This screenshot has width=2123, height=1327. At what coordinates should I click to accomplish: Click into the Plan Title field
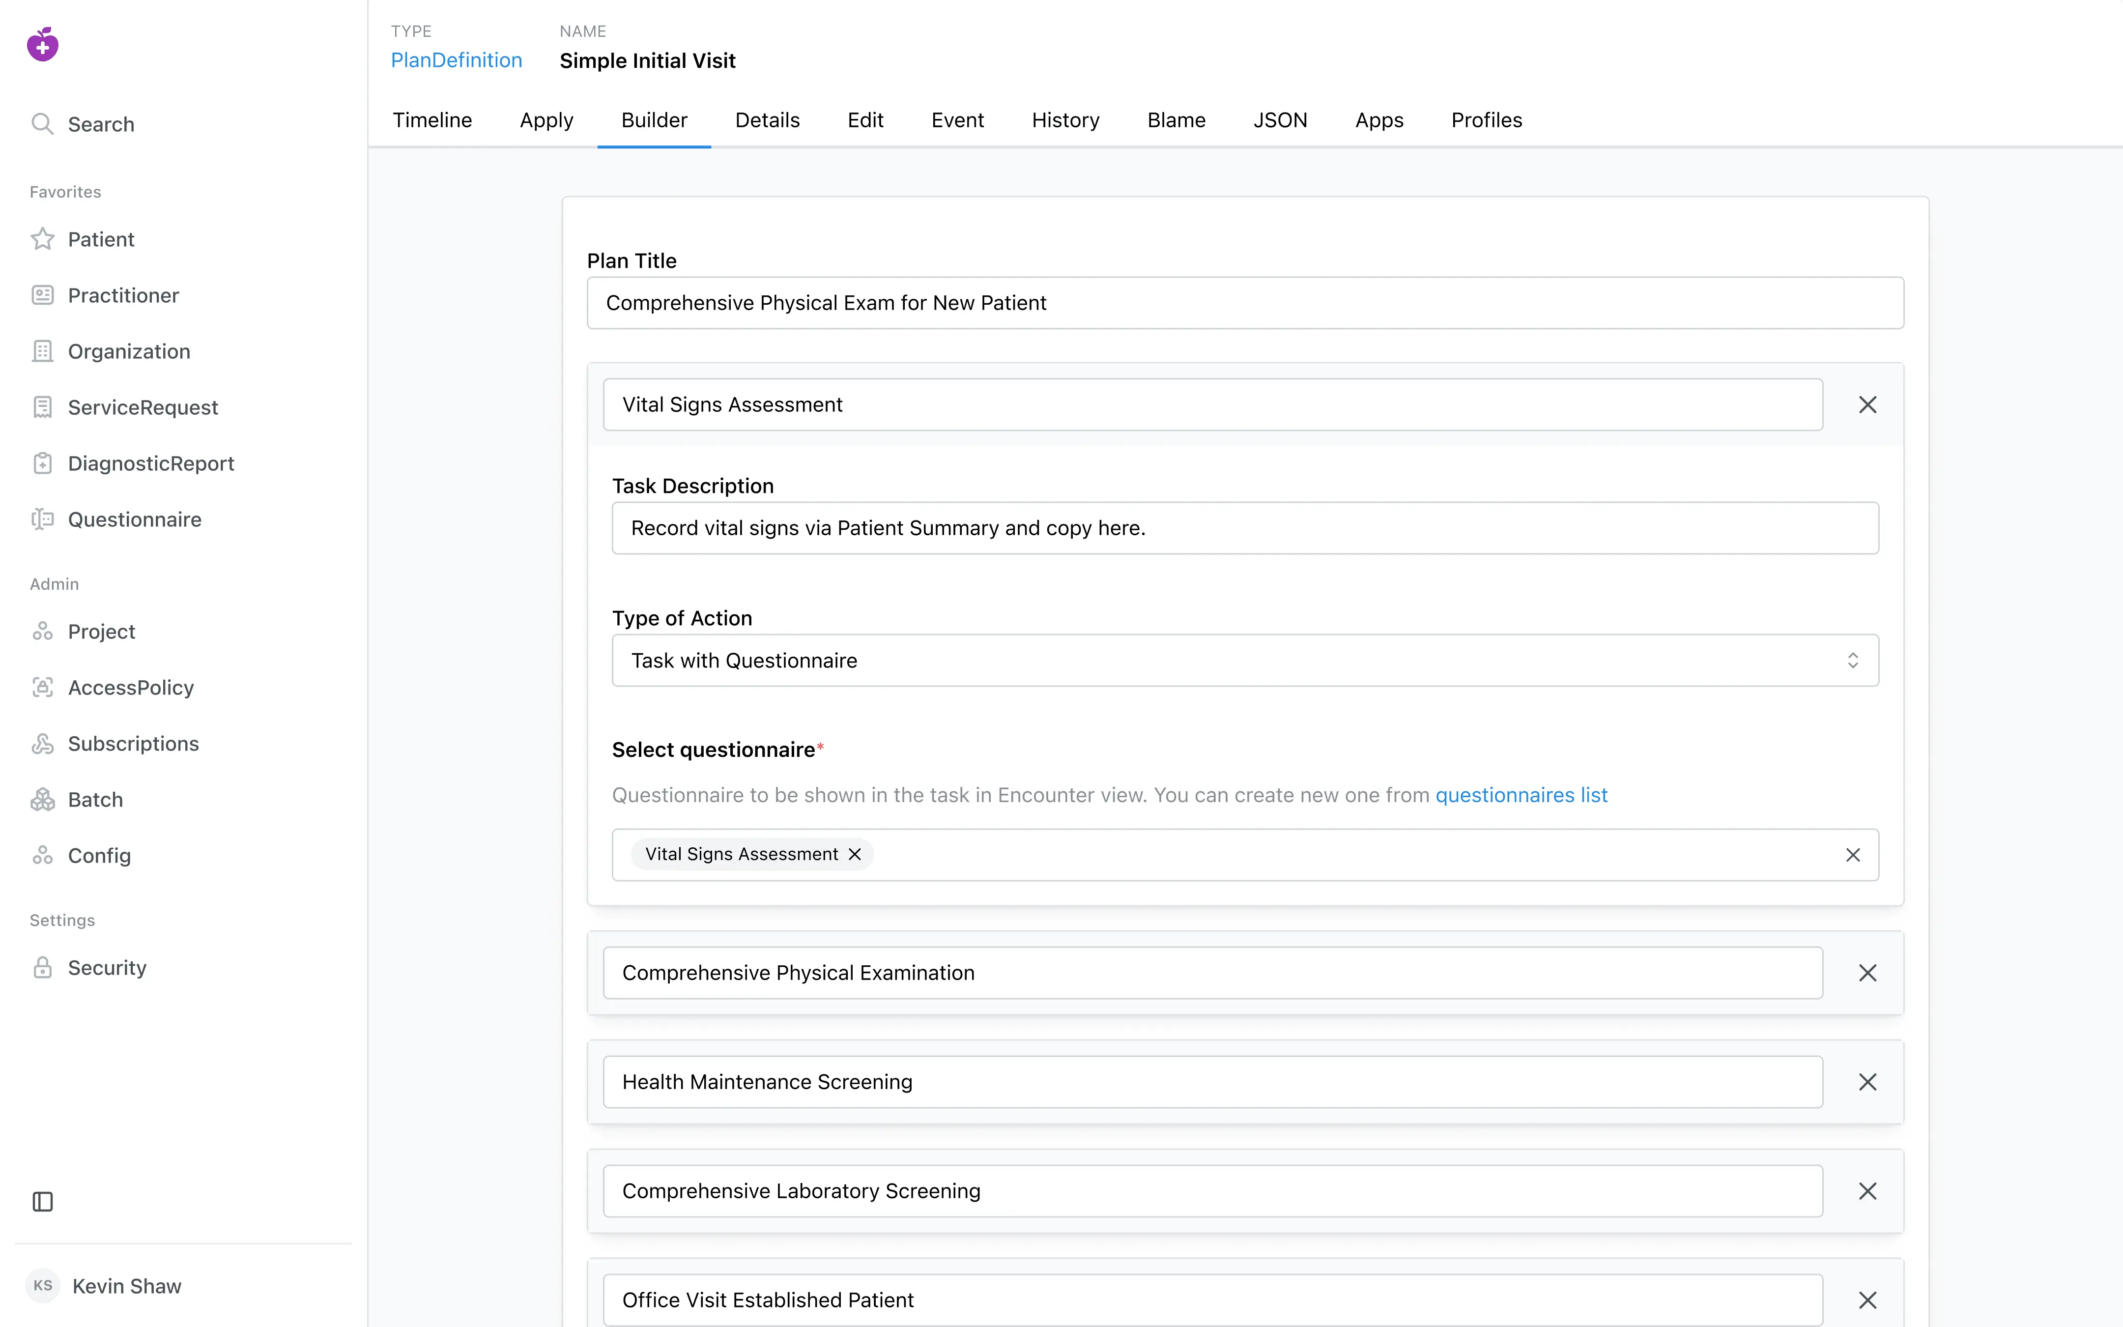[1245, 303]
